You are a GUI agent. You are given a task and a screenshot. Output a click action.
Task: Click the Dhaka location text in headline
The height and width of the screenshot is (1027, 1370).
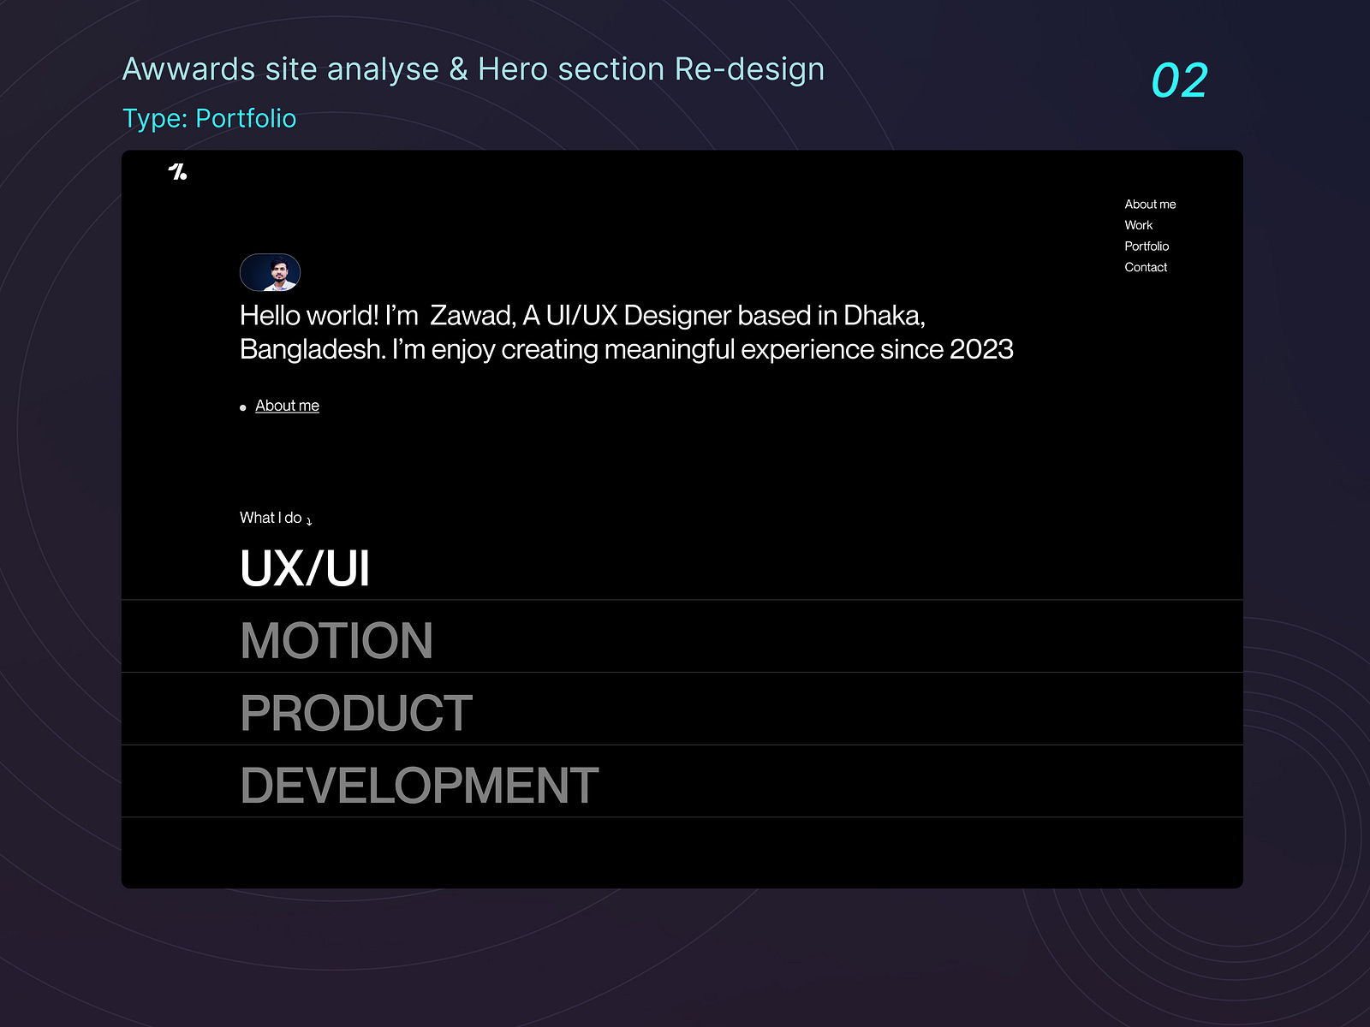tap(883, 316)
